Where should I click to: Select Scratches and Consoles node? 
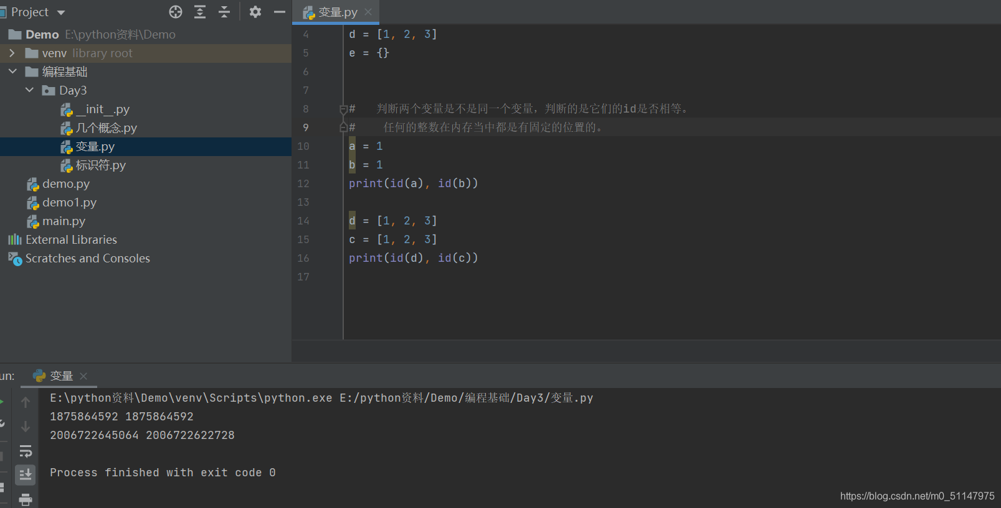87,259
